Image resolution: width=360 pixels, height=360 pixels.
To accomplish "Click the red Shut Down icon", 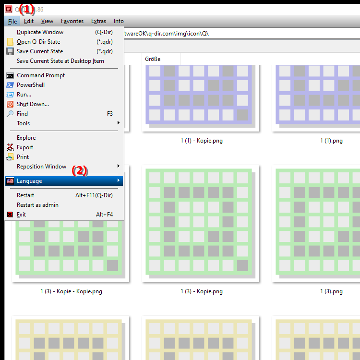I will click(x=10, y=104).
